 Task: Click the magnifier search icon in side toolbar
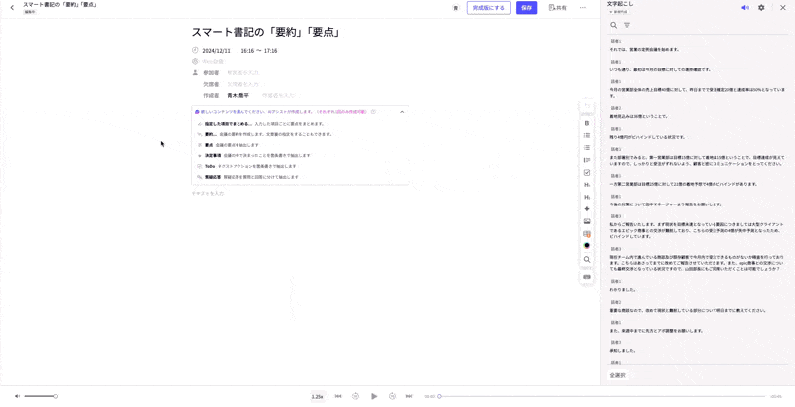(x=587, y=260)
